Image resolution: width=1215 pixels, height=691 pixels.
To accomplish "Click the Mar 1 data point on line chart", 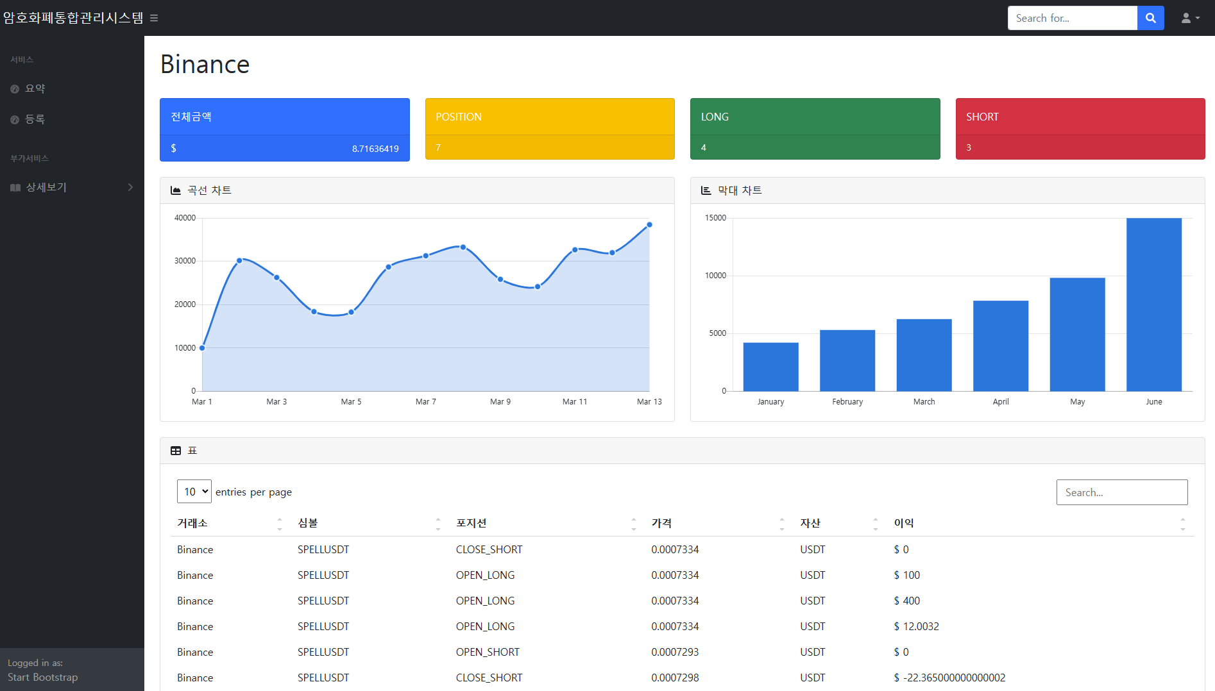I will pyautogui.click(x=202, y=348).
